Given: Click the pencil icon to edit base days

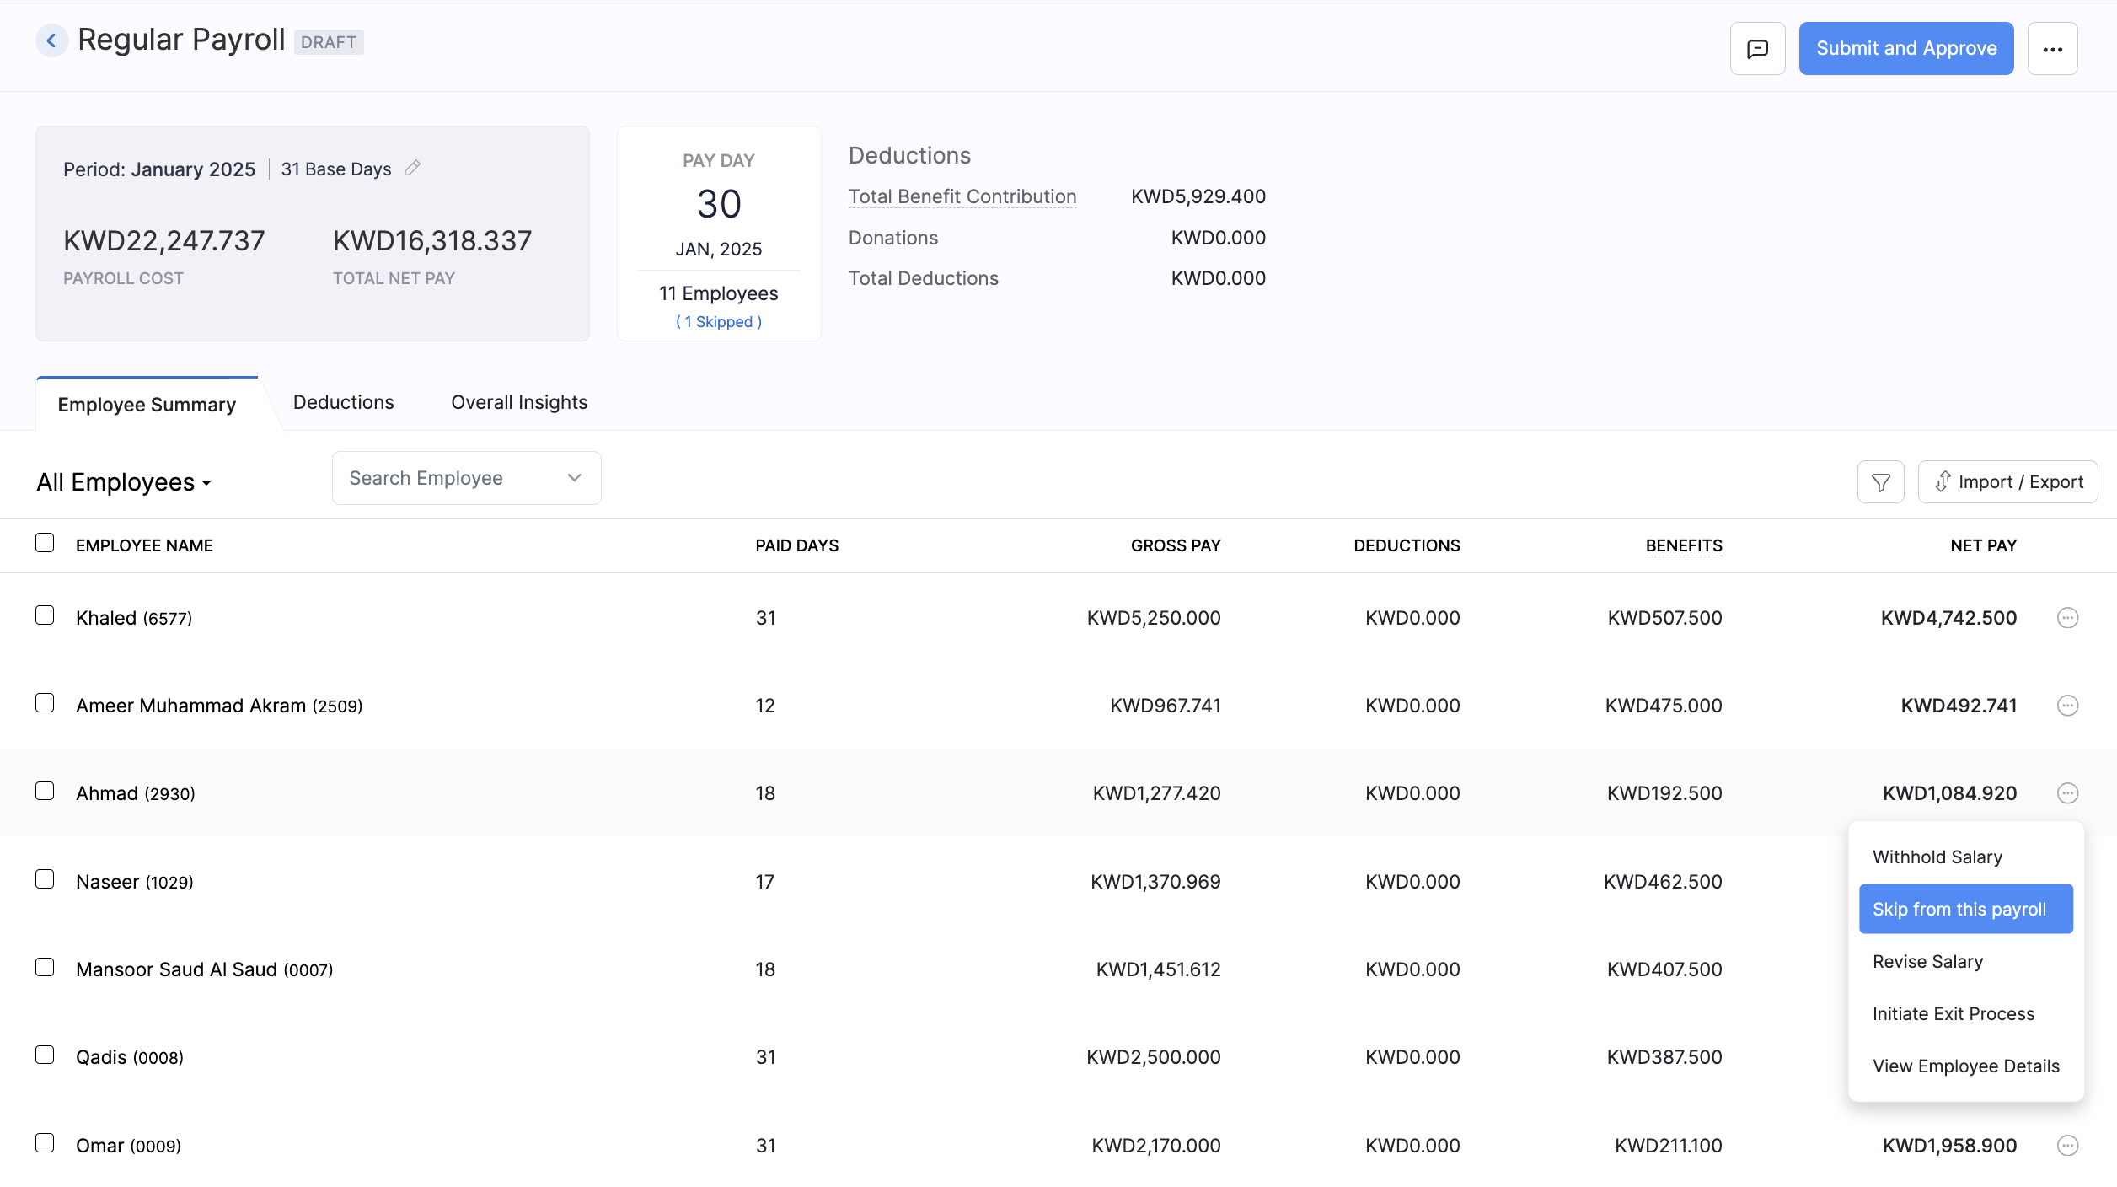Looking at the screenshot, I should (412, 168).
